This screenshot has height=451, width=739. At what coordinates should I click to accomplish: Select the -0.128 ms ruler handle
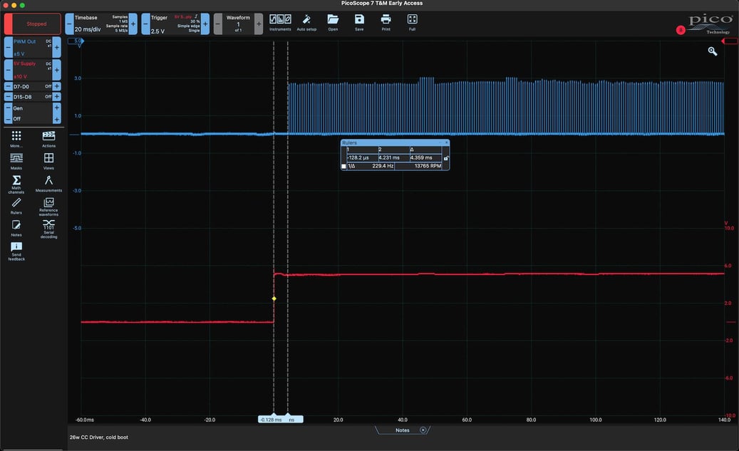tap(272, 419)
